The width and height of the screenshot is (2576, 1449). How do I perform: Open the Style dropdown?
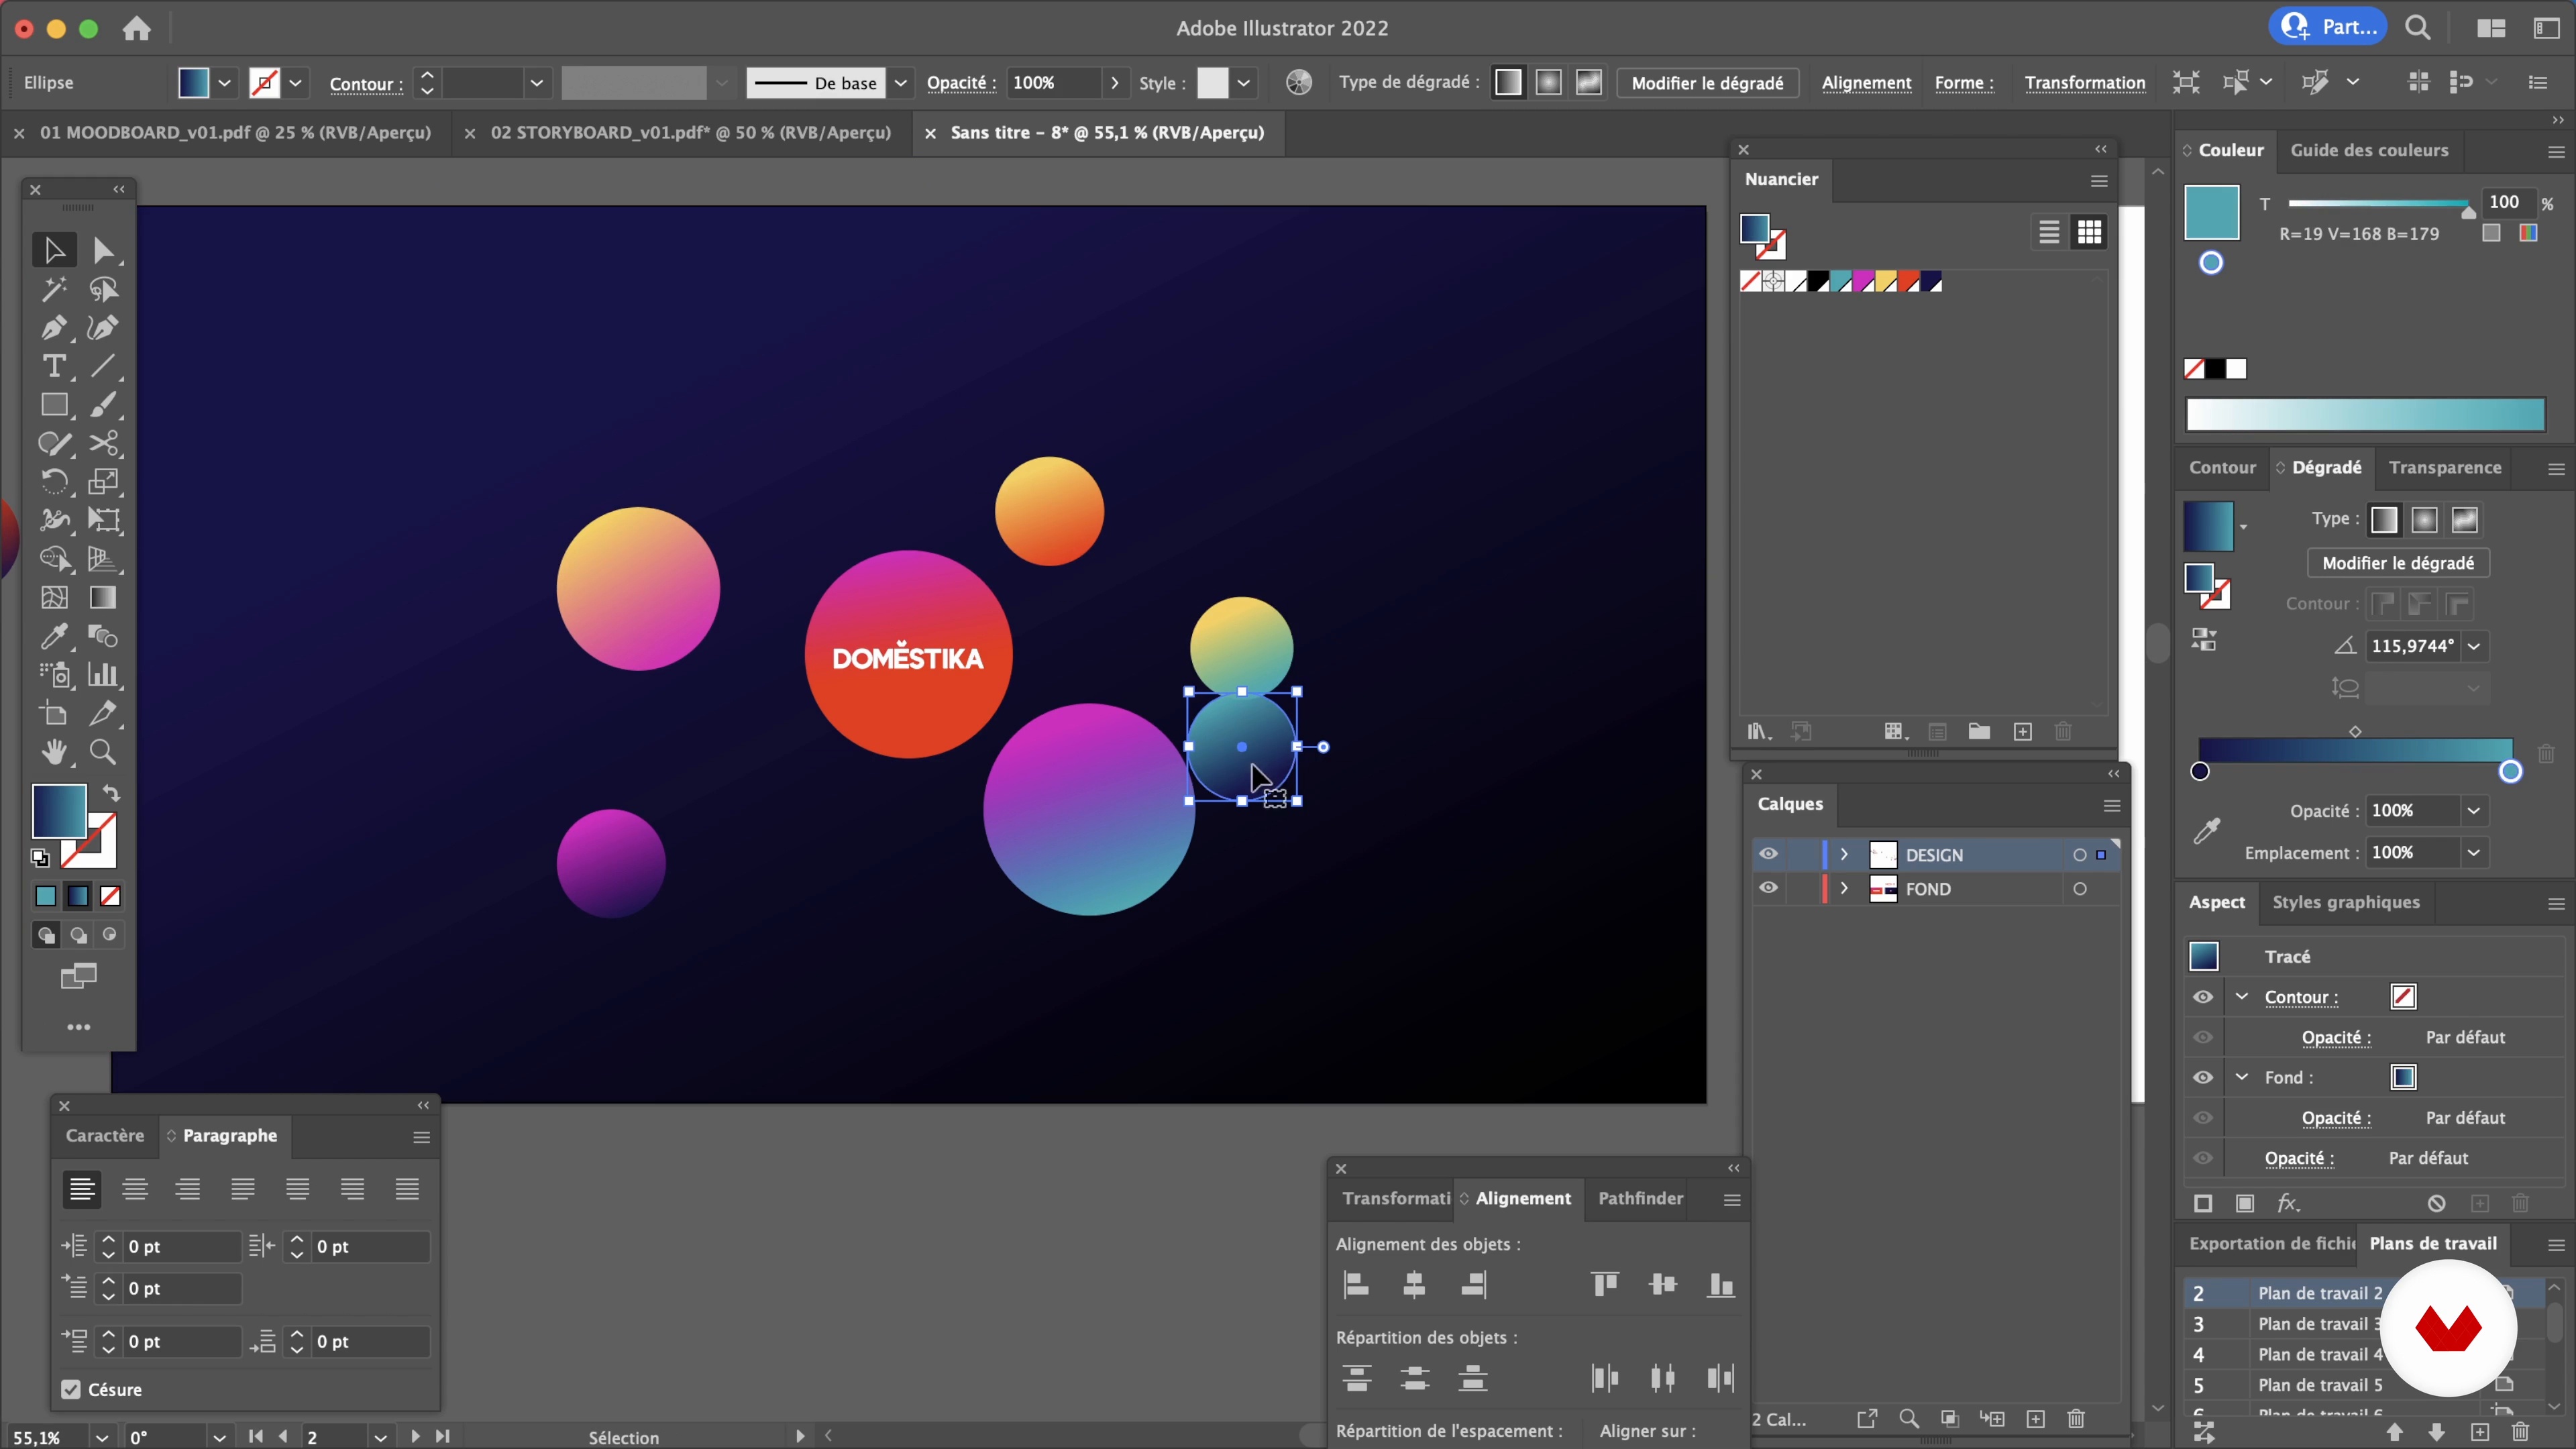point(1243,83)
